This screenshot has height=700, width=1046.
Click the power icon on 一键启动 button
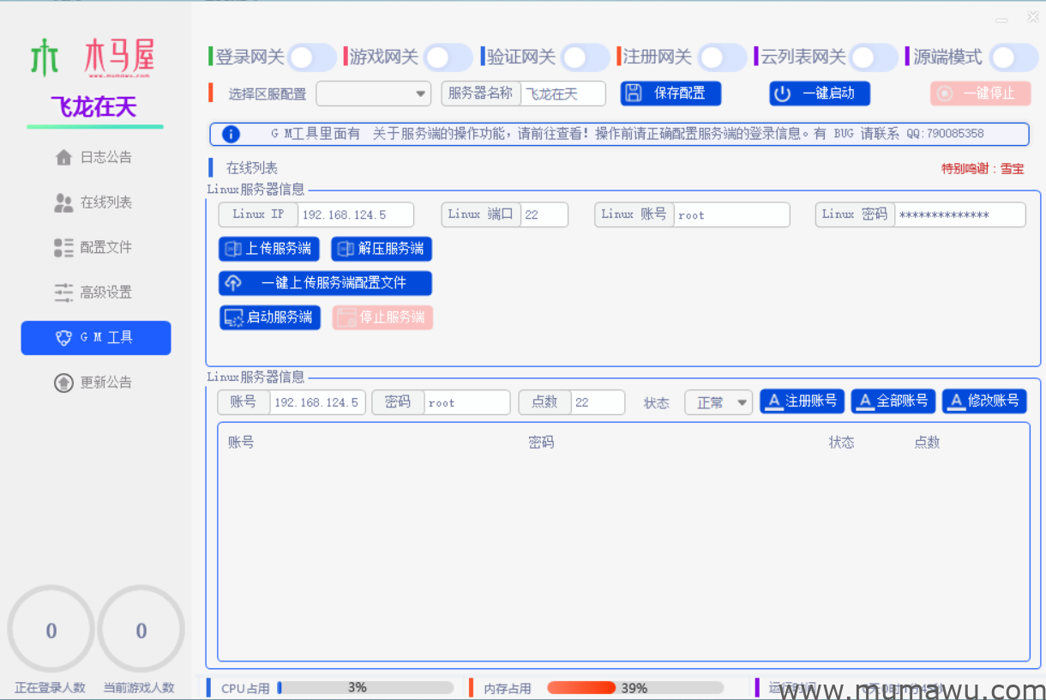pyautogui.click(x=783, y=94)
